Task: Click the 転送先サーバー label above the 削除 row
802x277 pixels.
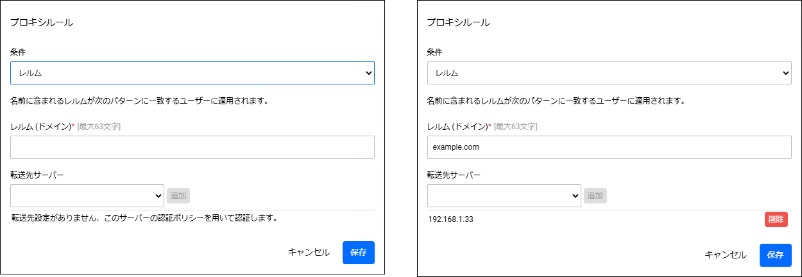Action: 454,175
